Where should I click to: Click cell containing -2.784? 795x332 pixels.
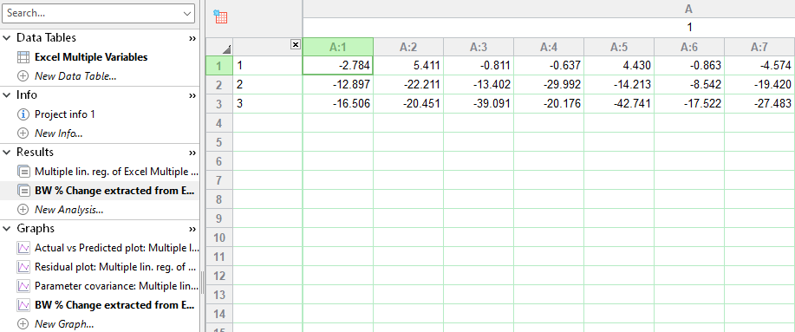coord(337,65)
